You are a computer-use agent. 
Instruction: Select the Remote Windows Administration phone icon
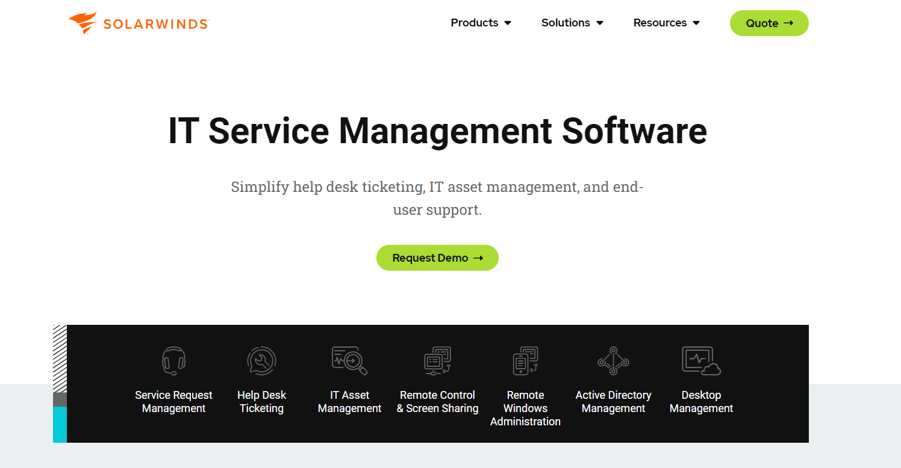[x=525, y=361]
